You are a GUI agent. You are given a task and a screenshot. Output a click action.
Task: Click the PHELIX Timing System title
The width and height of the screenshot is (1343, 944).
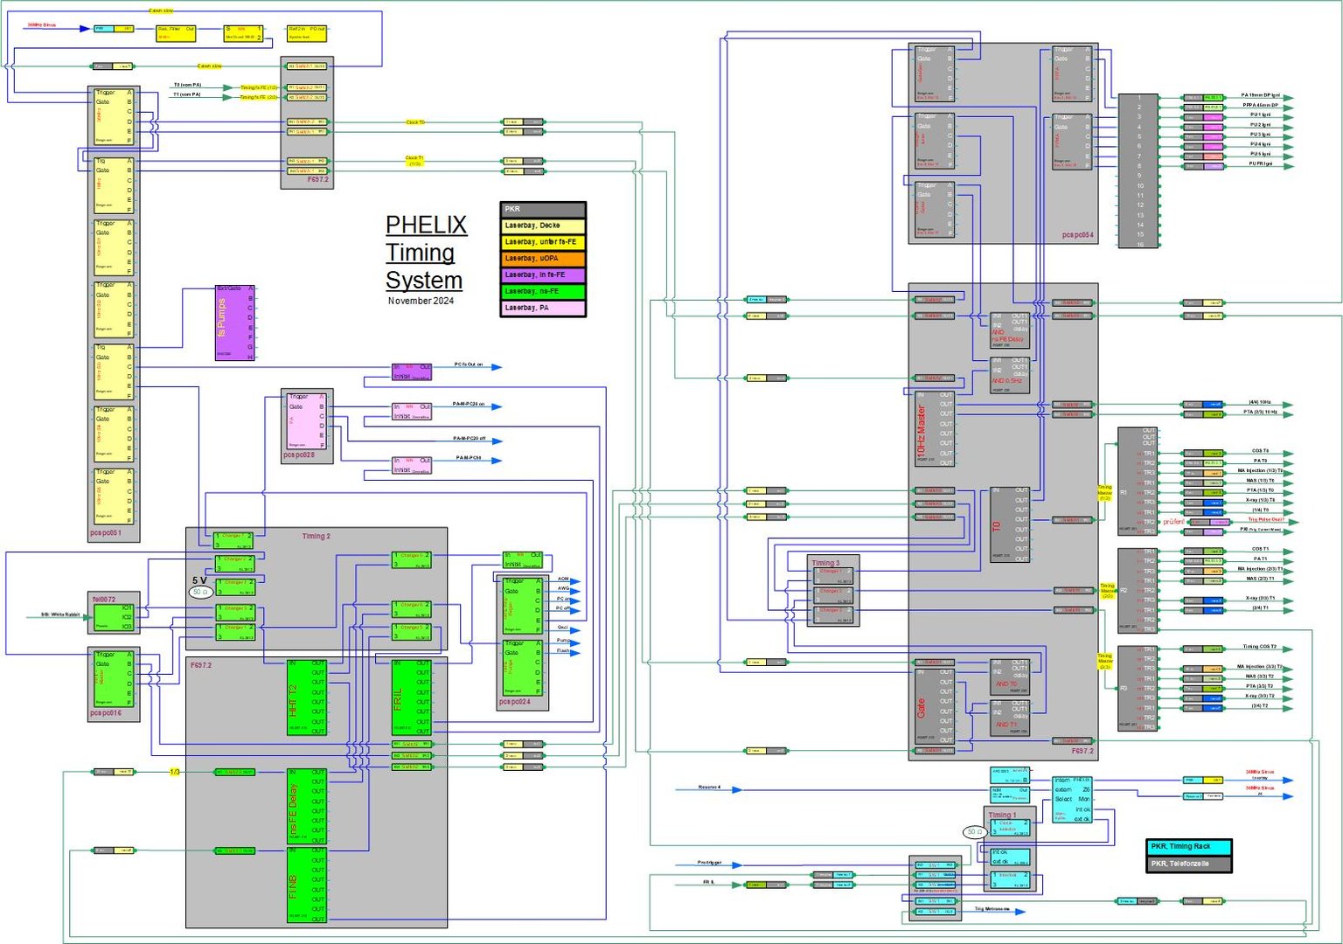coord(426,253)
